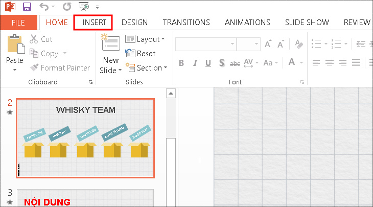Toggle Italic formatting
Screen dimensions: 373x207
195,63
